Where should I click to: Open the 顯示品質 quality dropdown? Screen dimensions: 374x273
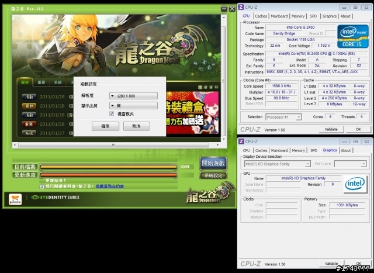coord(133,105)
